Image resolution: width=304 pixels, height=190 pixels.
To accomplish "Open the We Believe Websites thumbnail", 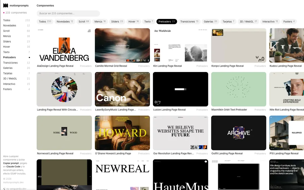I will point(180,133).
